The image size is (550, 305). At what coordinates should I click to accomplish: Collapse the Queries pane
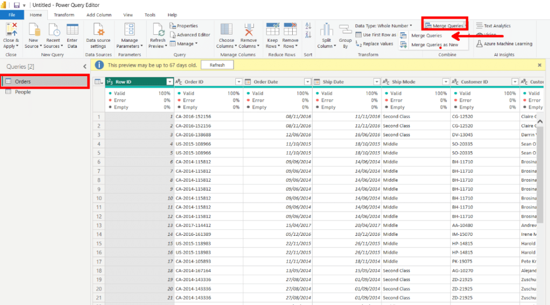pos(84,66)
